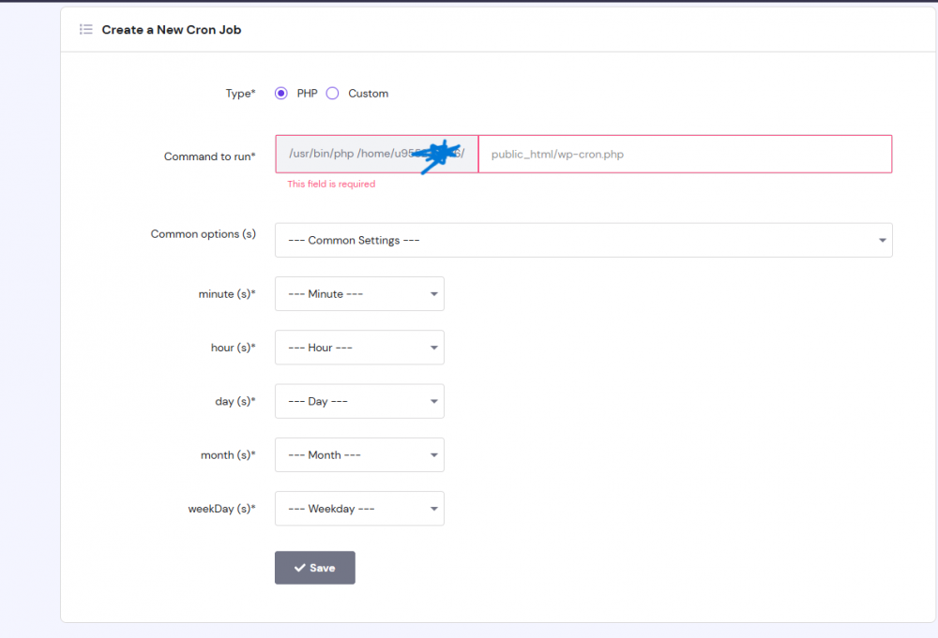Open the Weekday selection dropdown

359,508
